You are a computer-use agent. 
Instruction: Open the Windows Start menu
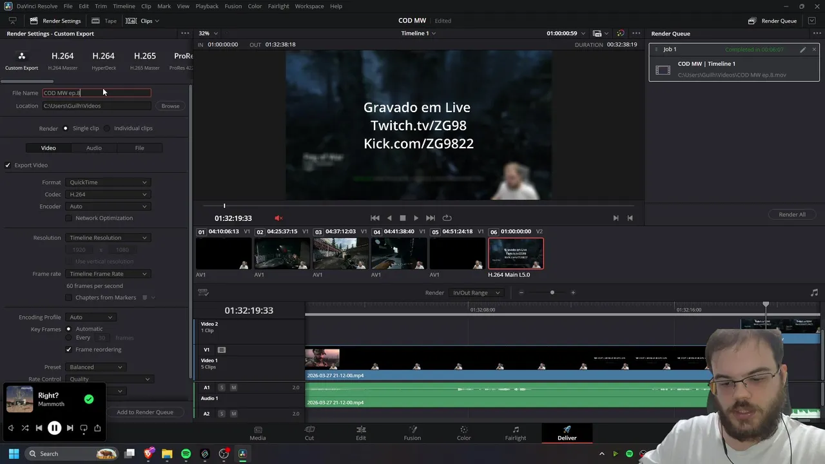[x=14, y=454]
